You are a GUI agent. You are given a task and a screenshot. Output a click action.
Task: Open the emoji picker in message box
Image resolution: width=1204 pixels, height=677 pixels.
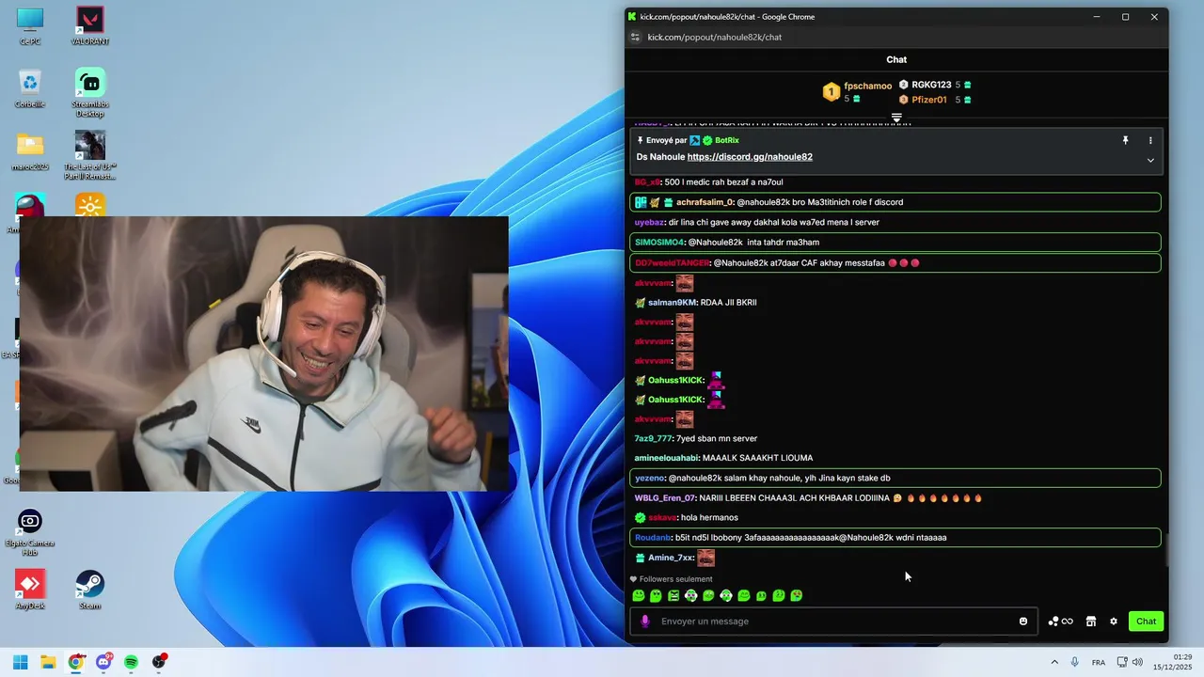1023,622
